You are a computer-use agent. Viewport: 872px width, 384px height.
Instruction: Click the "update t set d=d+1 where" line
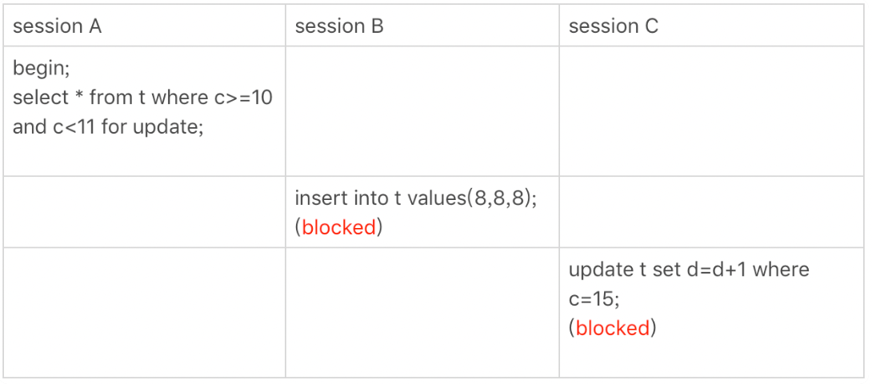pos(689,270)
